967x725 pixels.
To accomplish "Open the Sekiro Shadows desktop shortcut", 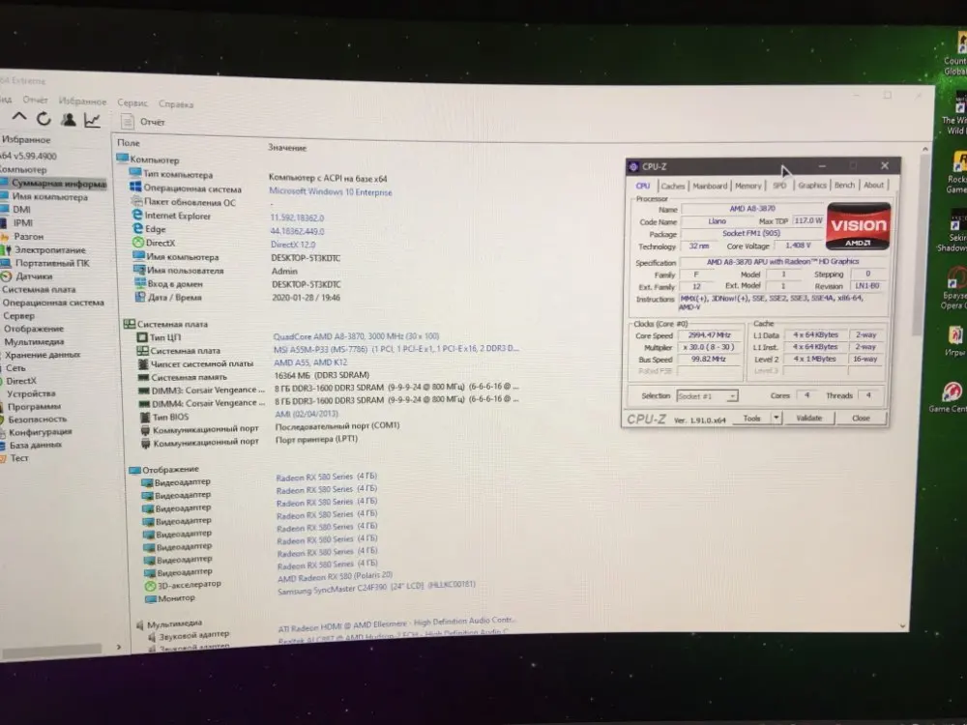I will click(954, 231).
